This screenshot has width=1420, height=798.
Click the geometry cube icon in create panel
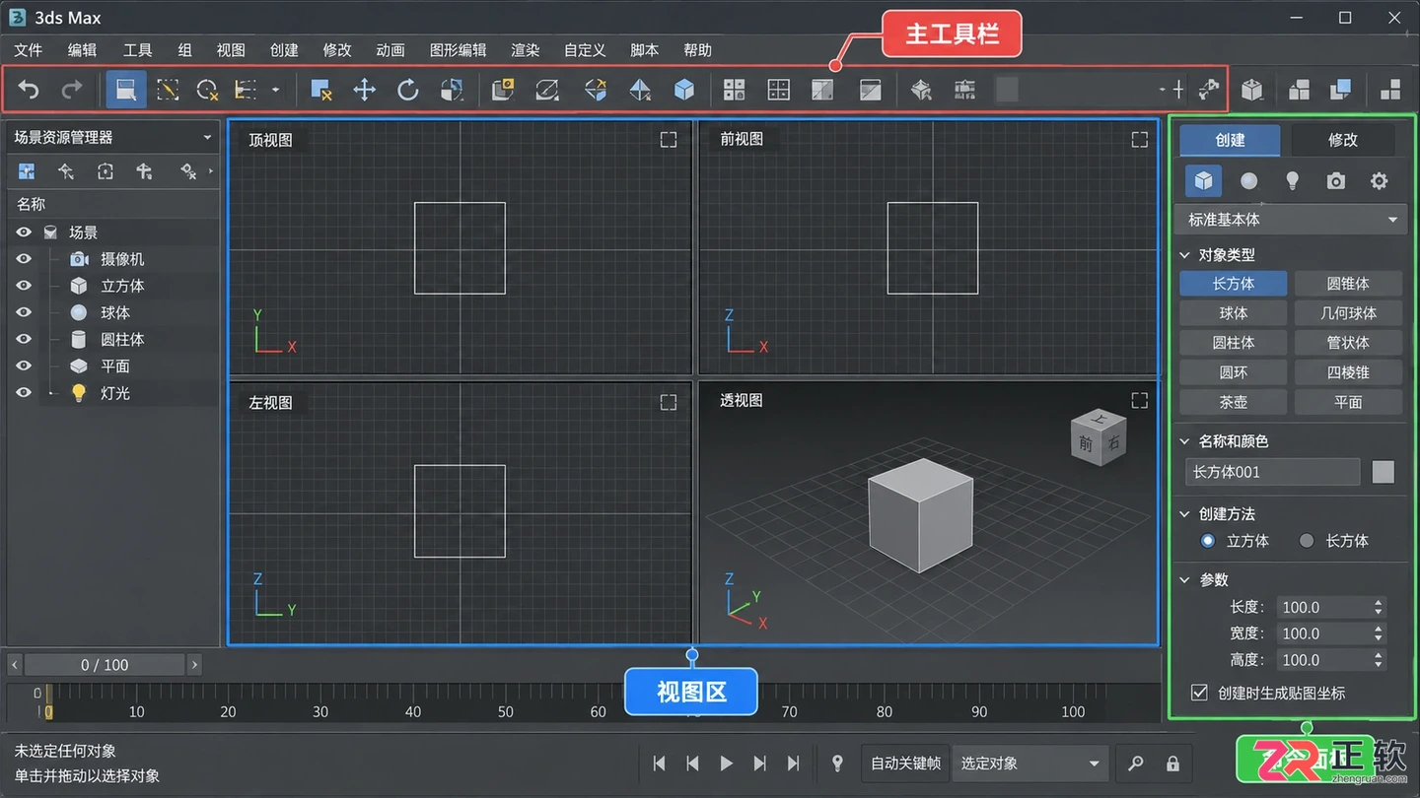(x=1203, y=181)
